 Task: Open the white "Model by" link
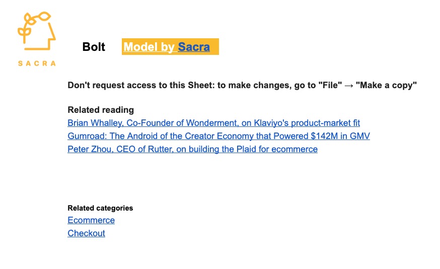pyautogui.click(x=149, y=47)
